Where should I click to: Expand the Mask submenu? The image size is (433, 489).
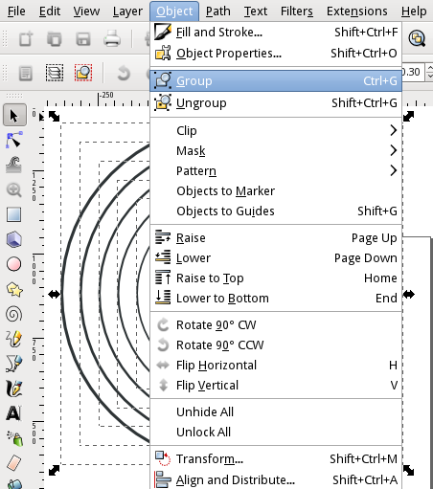click(276, 150)
